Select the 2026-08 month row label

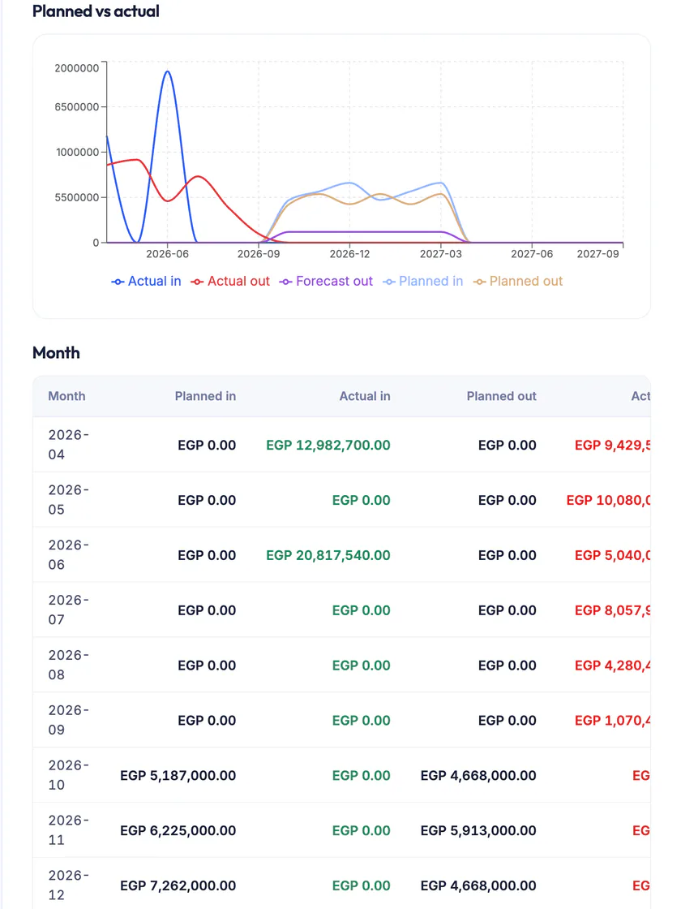point(68,665)
